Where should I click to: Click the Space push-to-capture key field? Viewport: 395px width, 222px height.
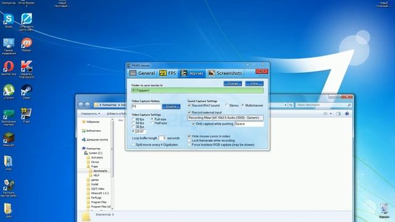point(249,124)
